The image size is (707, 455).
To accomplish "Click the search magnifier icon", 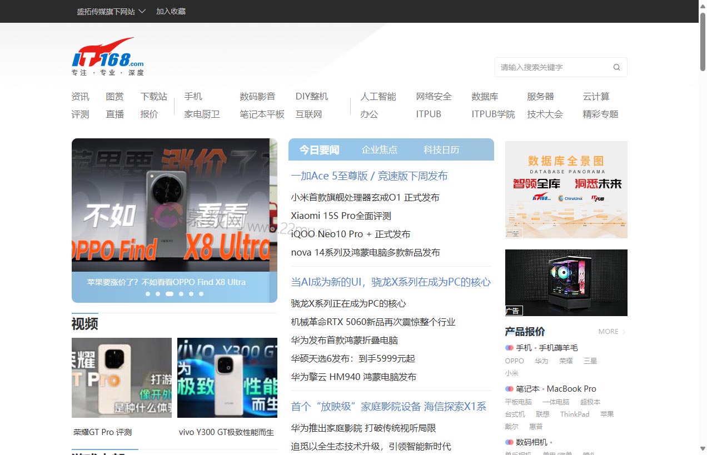I will point(616,67).
